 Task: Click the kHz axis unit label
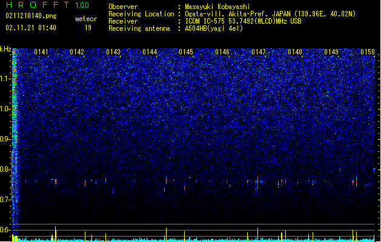coord(5,49)
